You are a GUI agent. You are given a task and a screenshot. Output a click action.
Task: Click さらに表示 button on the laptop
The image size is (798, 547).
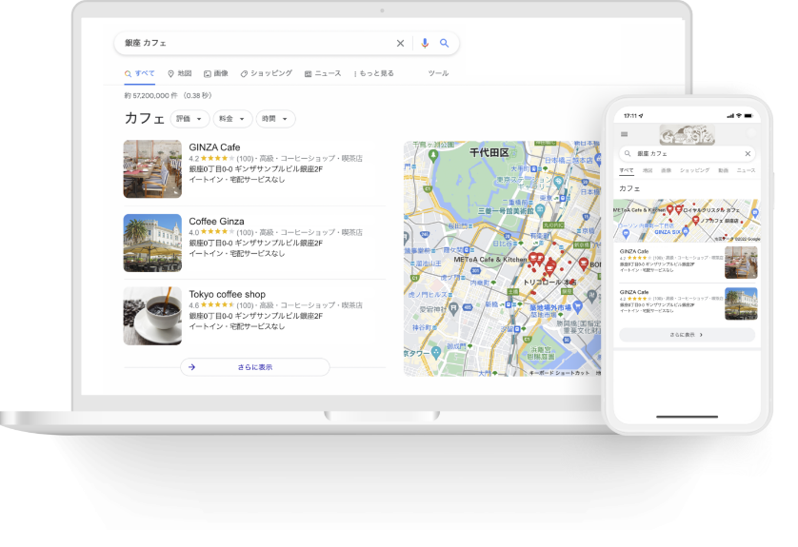(255, 367)
